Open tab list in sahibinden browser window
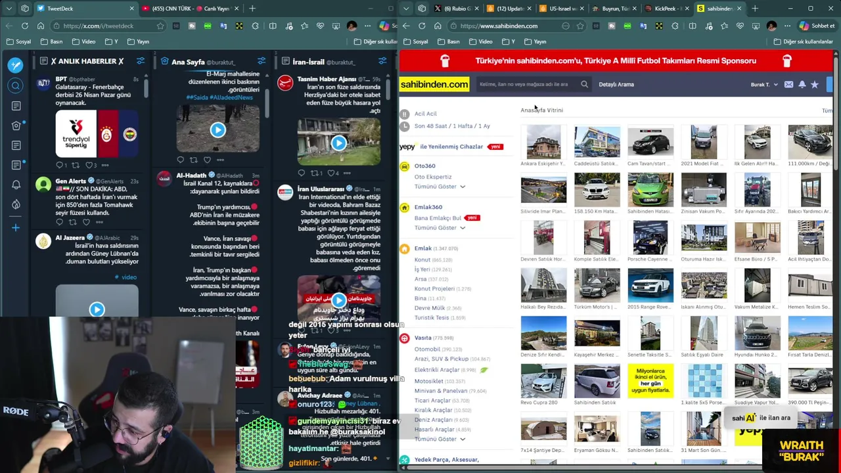 [x=406, y=9]
